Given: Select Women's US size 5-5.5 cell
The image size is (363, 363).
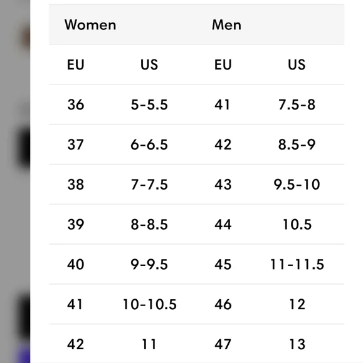Looking at the screenshot, I should [149, 105].
